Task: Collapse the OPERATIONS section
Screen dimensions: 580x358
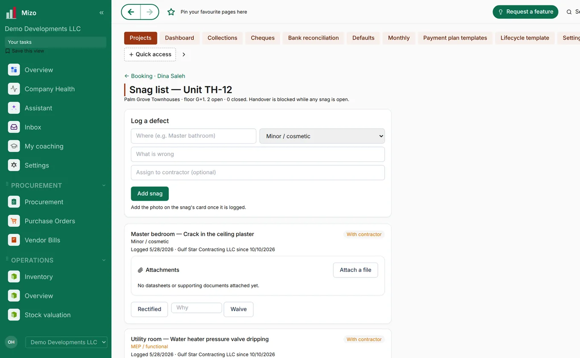Action: (104, 260)
